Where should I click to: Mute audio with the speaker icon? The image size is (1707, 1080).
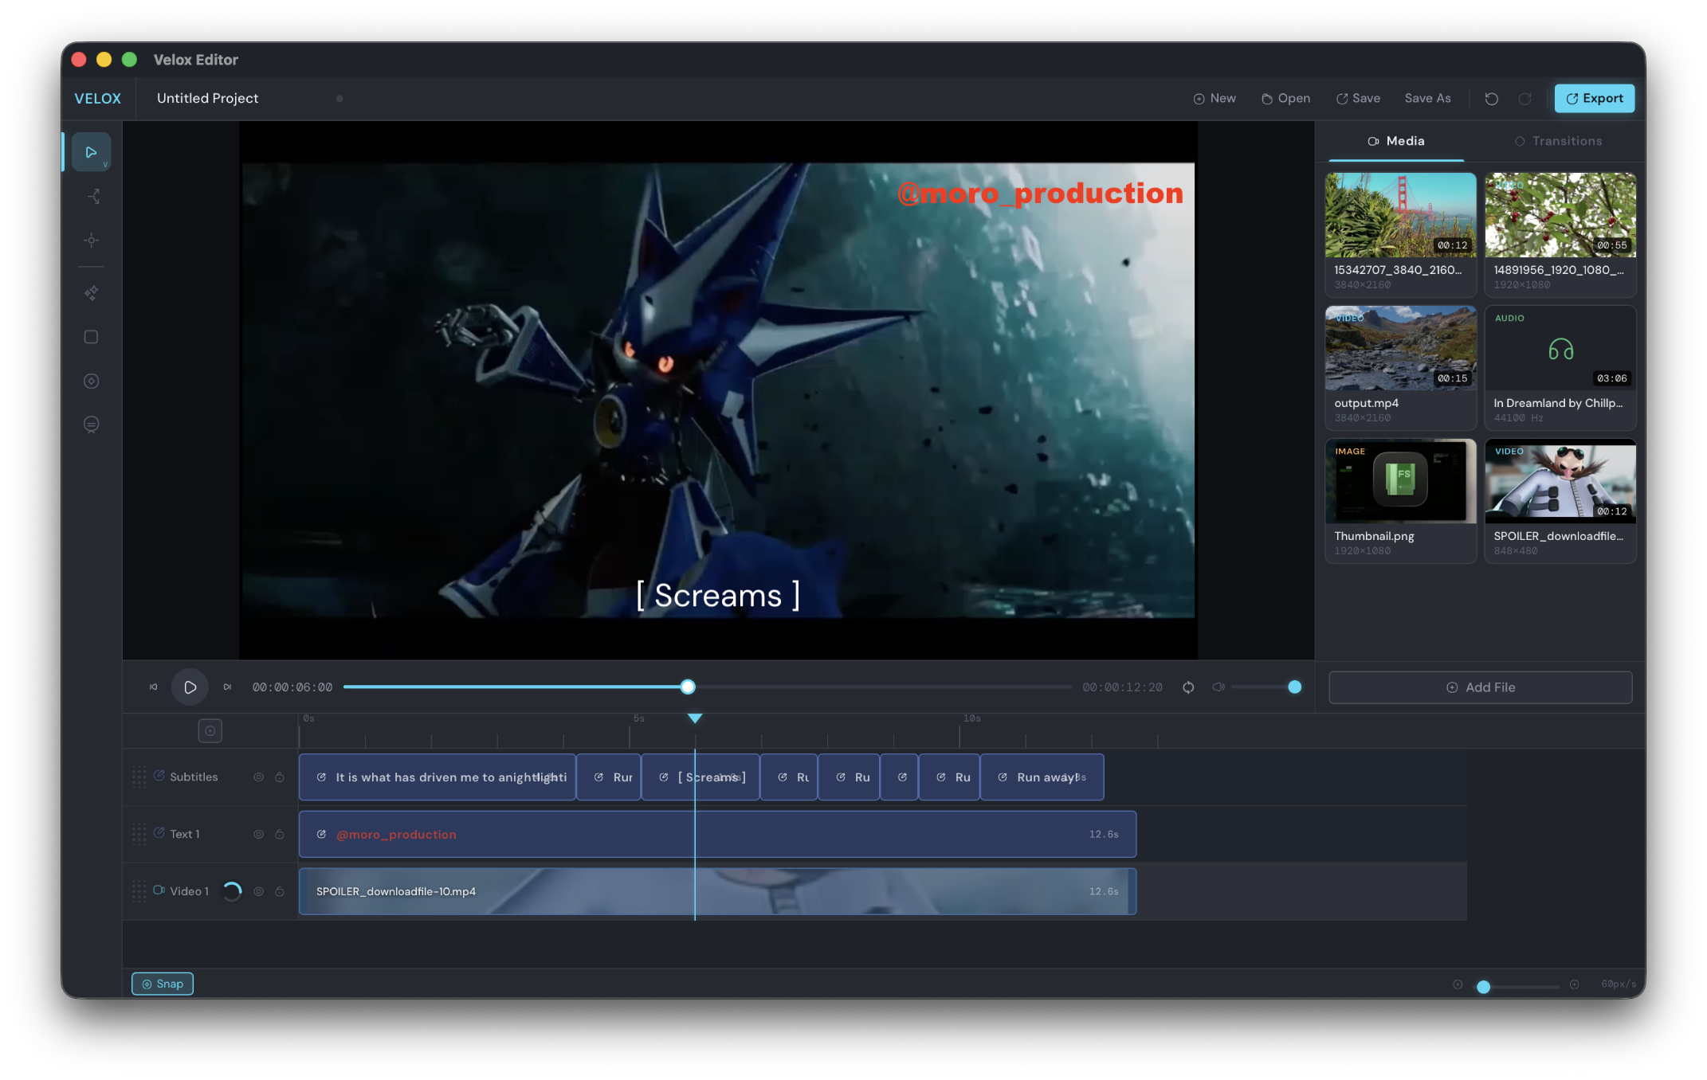pos(1218,687)
